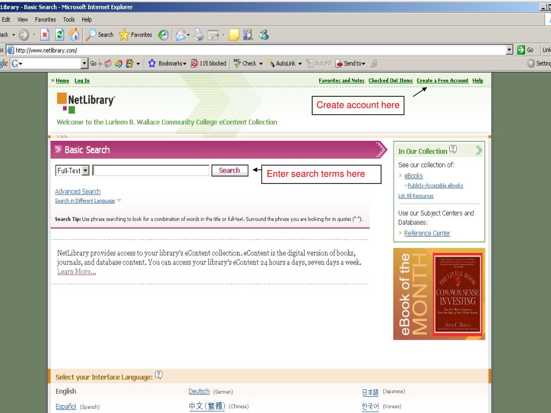Click the spell Check toolbar button
The image size is (551, 413).
point(245,63)
